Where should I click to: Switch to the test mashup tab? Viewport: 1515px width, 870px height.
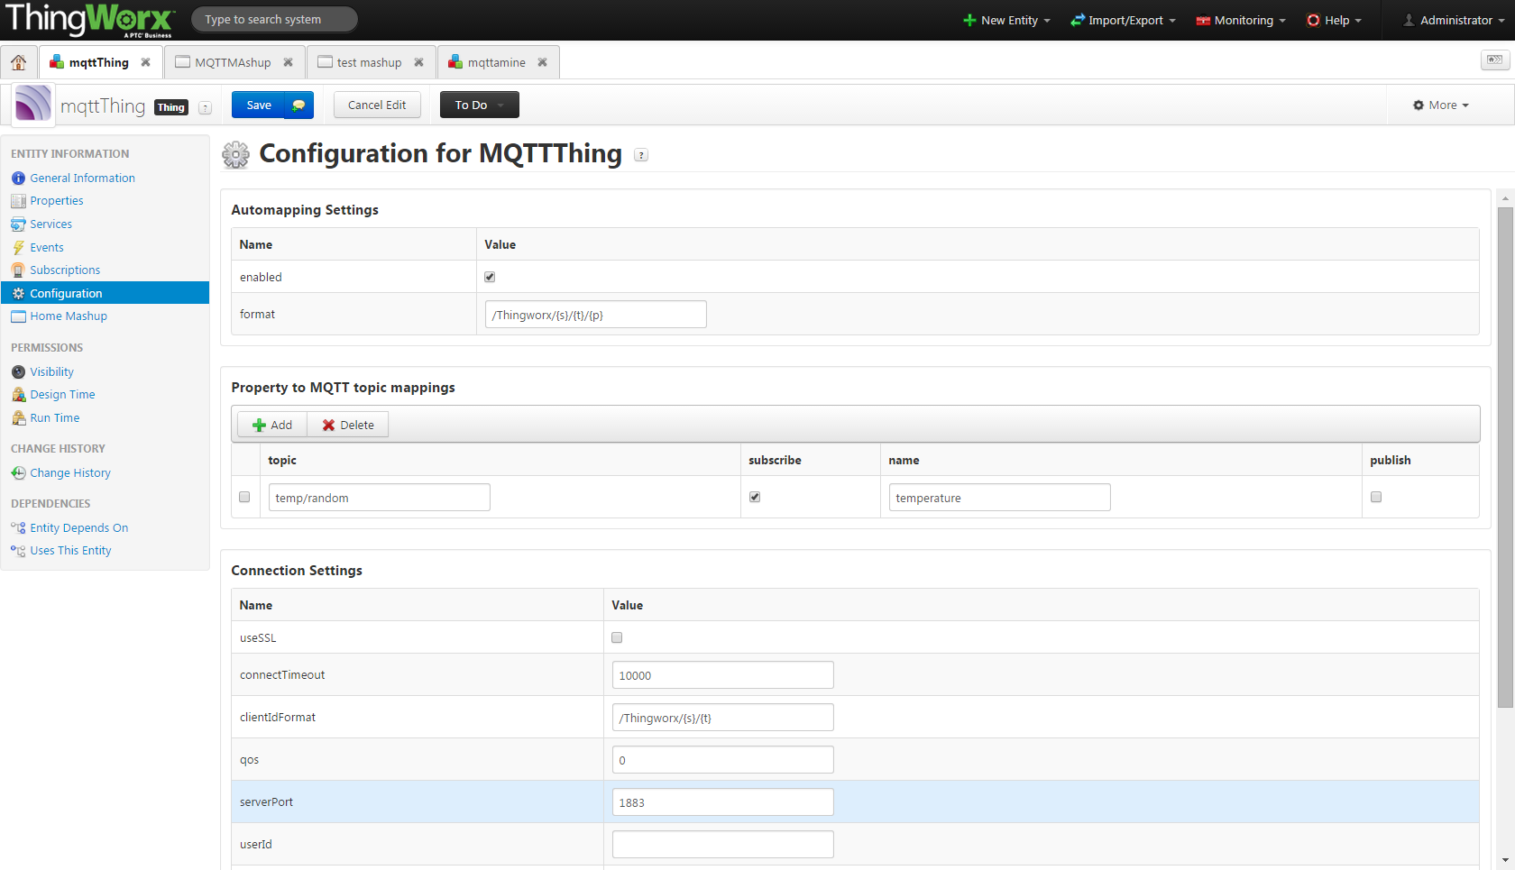[370, 62]
